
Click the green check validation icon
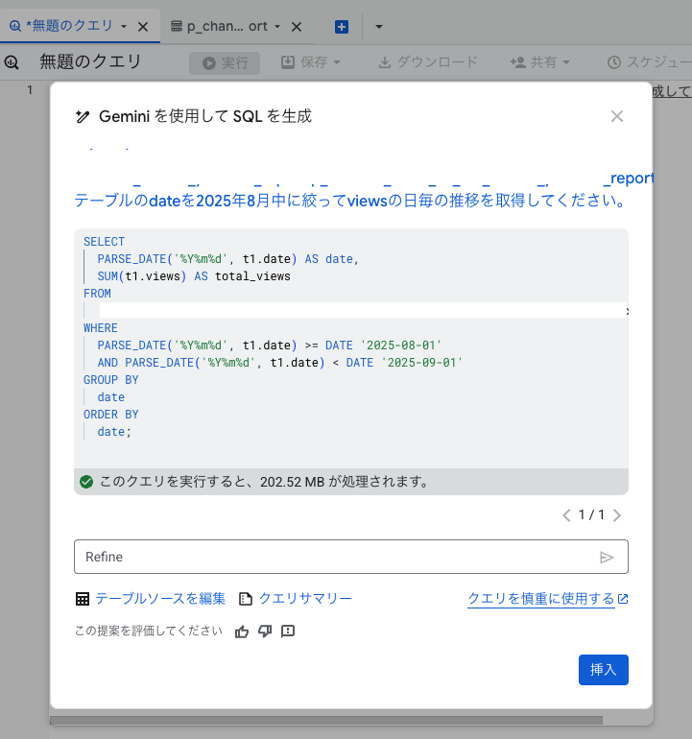pos(86,482)
